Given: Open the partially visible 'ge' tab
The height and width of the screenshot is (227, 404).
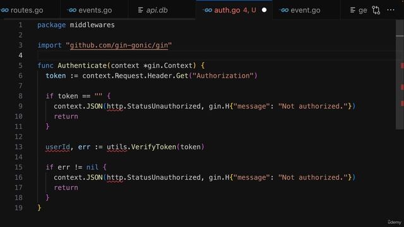Looking at the screenshot, I should coord(358,10).
